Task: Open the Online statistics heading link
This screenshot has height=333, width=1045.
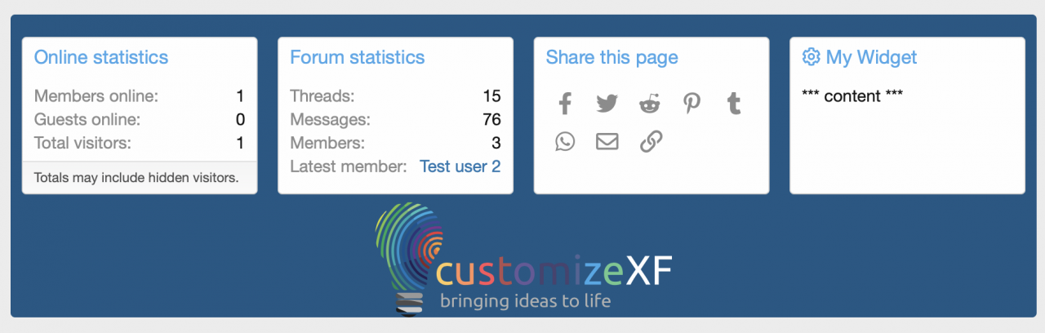Action: (x=101, y=57)
